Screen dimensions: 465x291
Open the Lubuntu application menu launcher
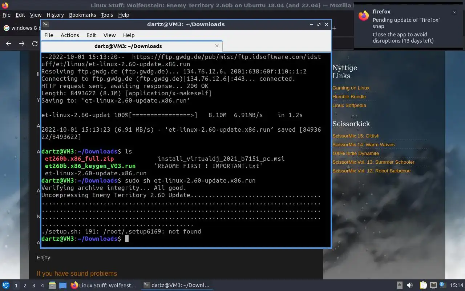6,286
